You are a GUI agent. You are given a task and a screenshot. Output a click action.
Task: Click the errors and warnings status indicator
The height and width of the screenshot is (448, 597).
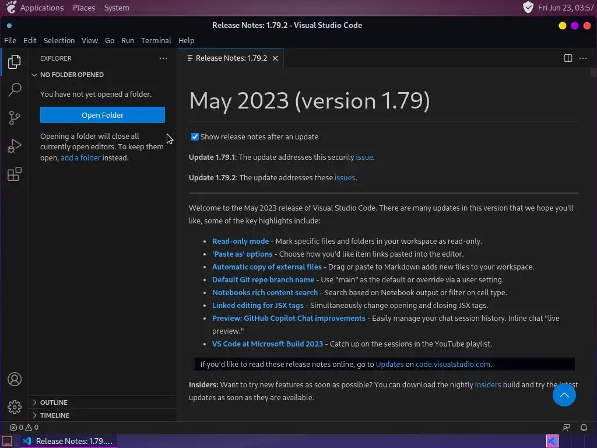[24, 428]
